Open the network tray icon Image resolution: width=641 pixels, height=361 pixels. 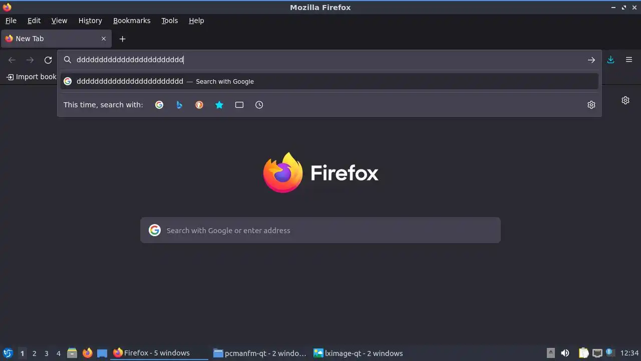pos(597,353)
